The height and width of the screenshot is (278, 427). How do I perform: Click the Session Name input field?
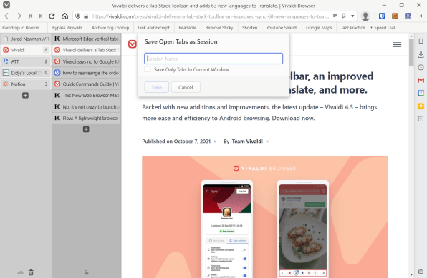(x=214, y=59)
